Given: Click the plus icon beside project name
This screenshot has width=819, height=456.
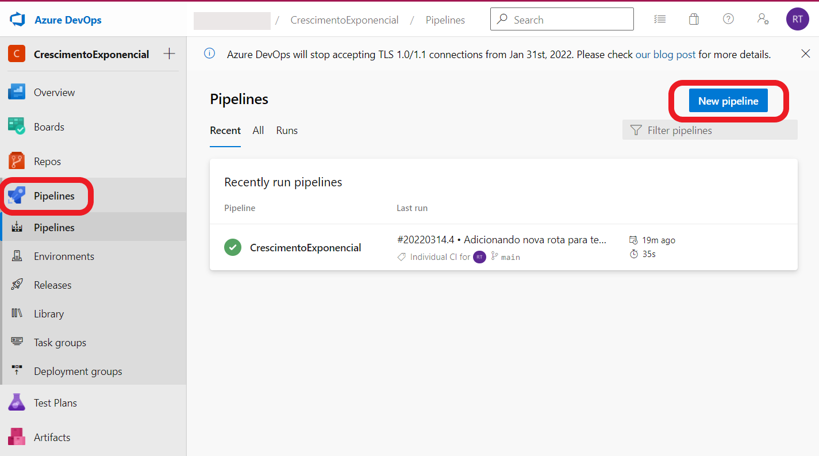Looking at the screenshot, I should (169, 54).
